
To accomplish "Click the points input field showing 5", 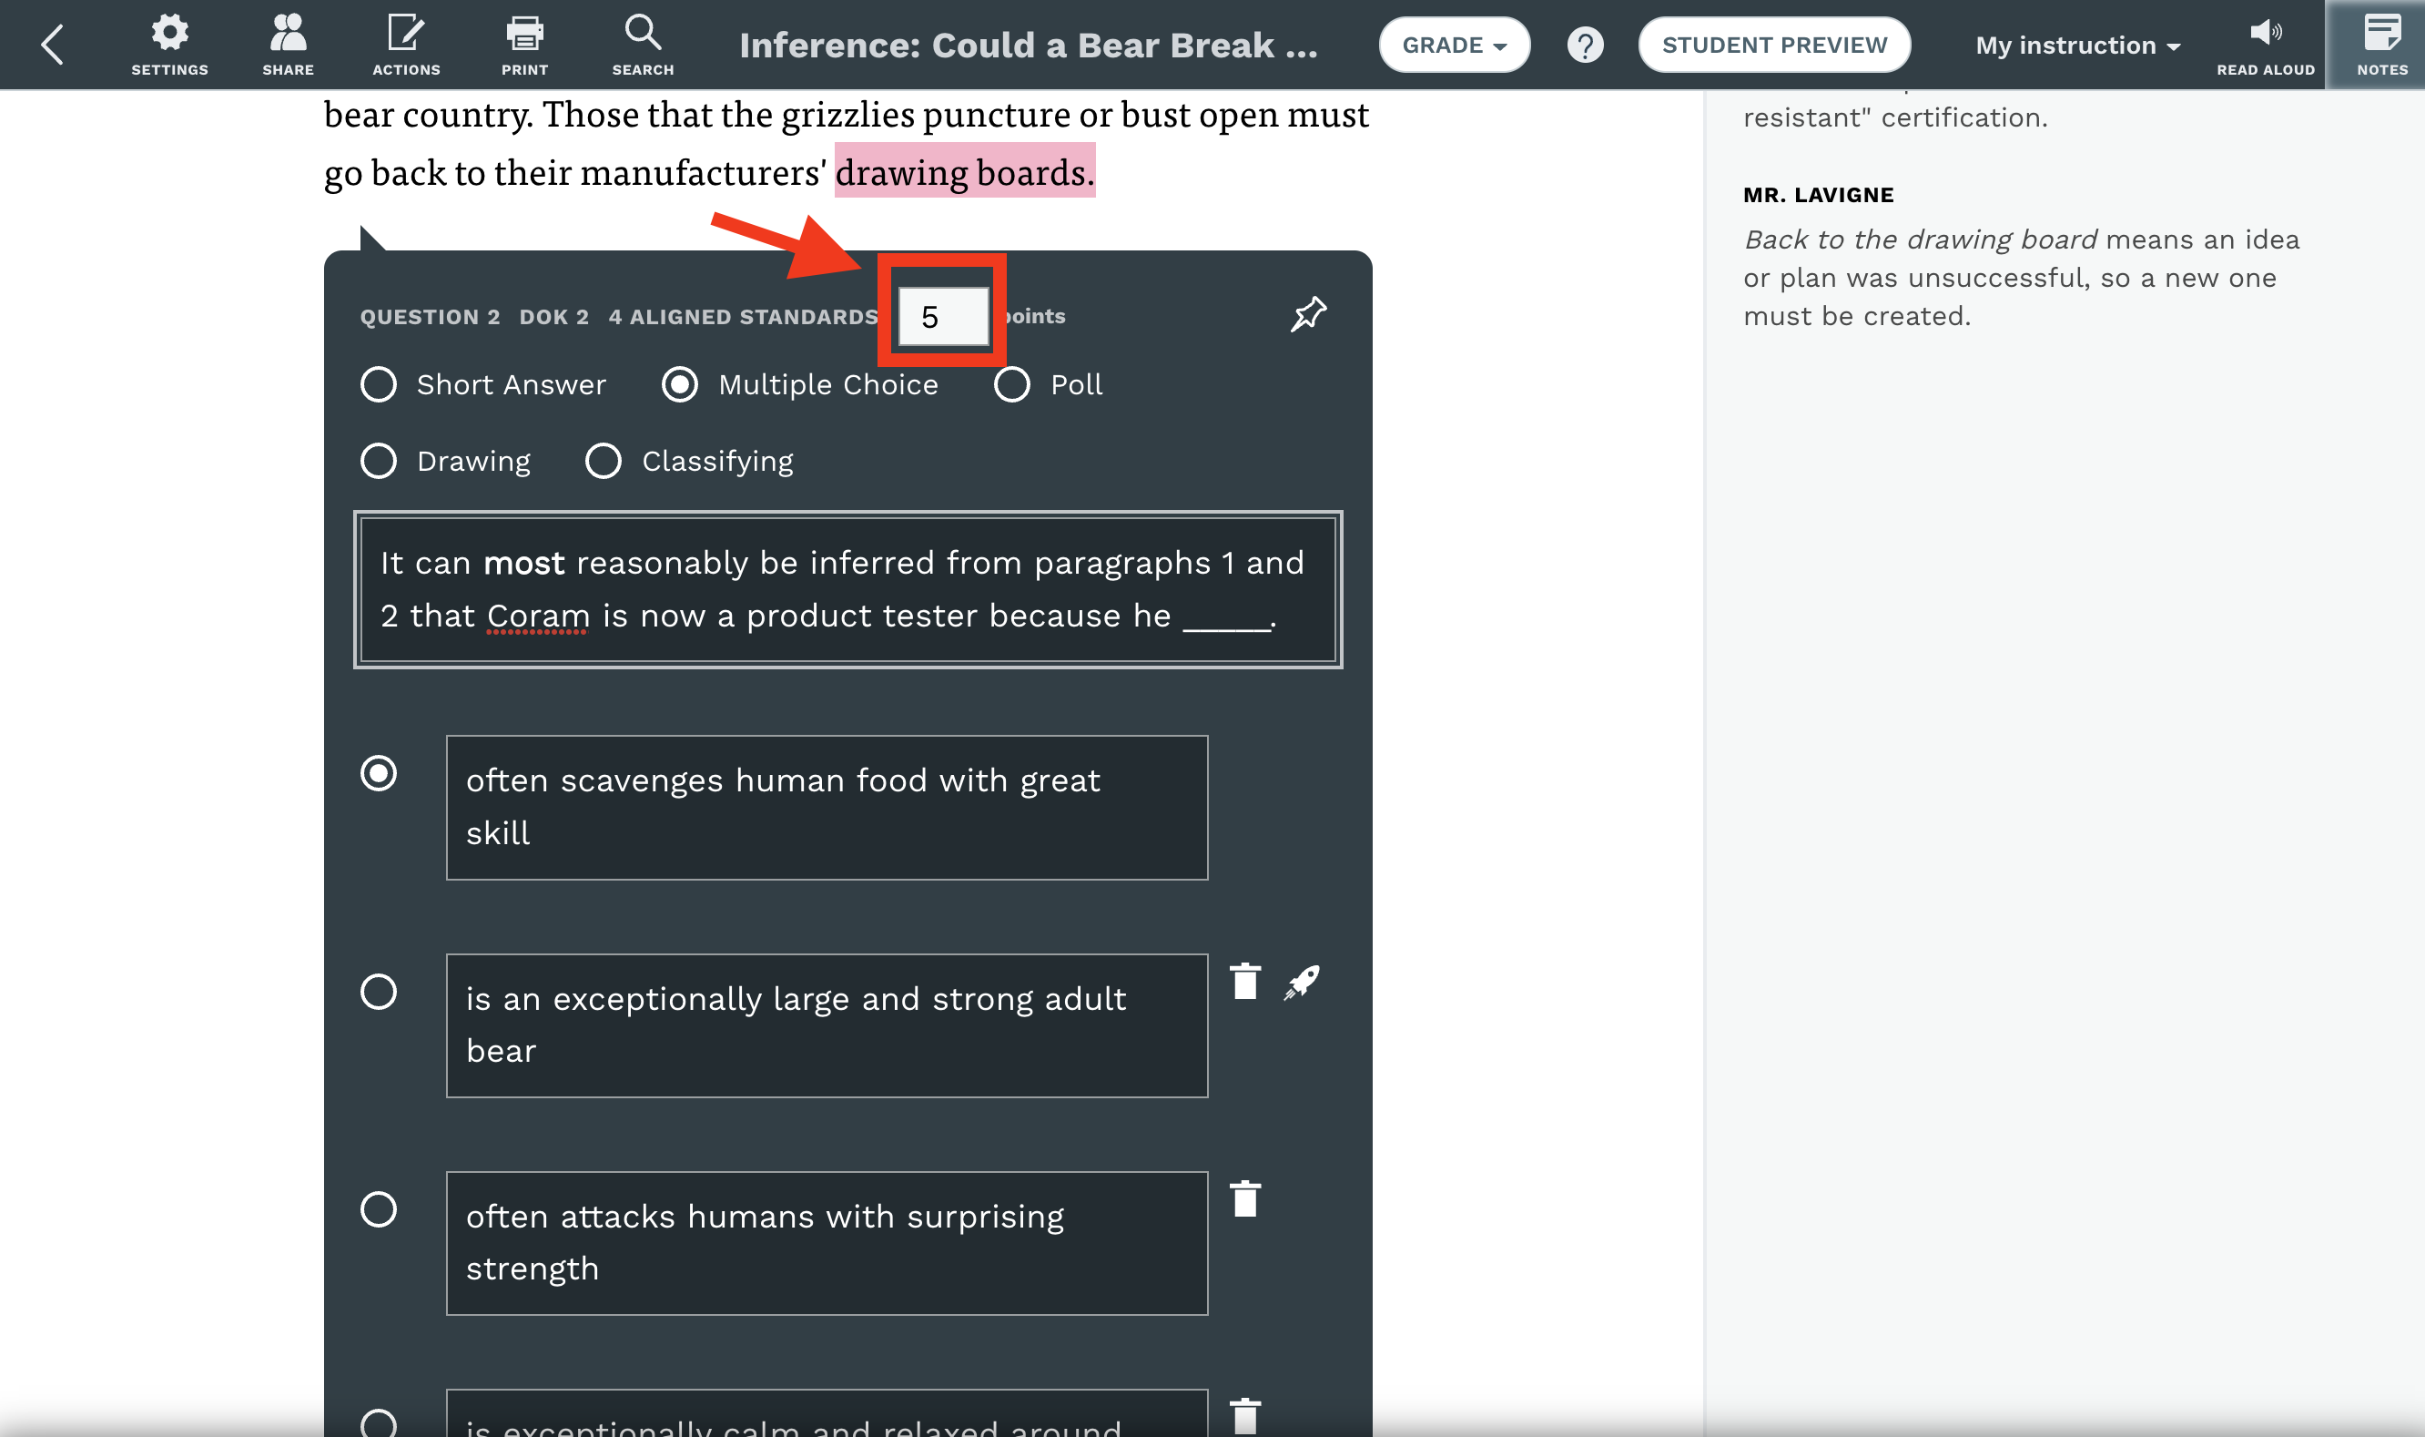I will pyautogui.click(x=943, y=316).
